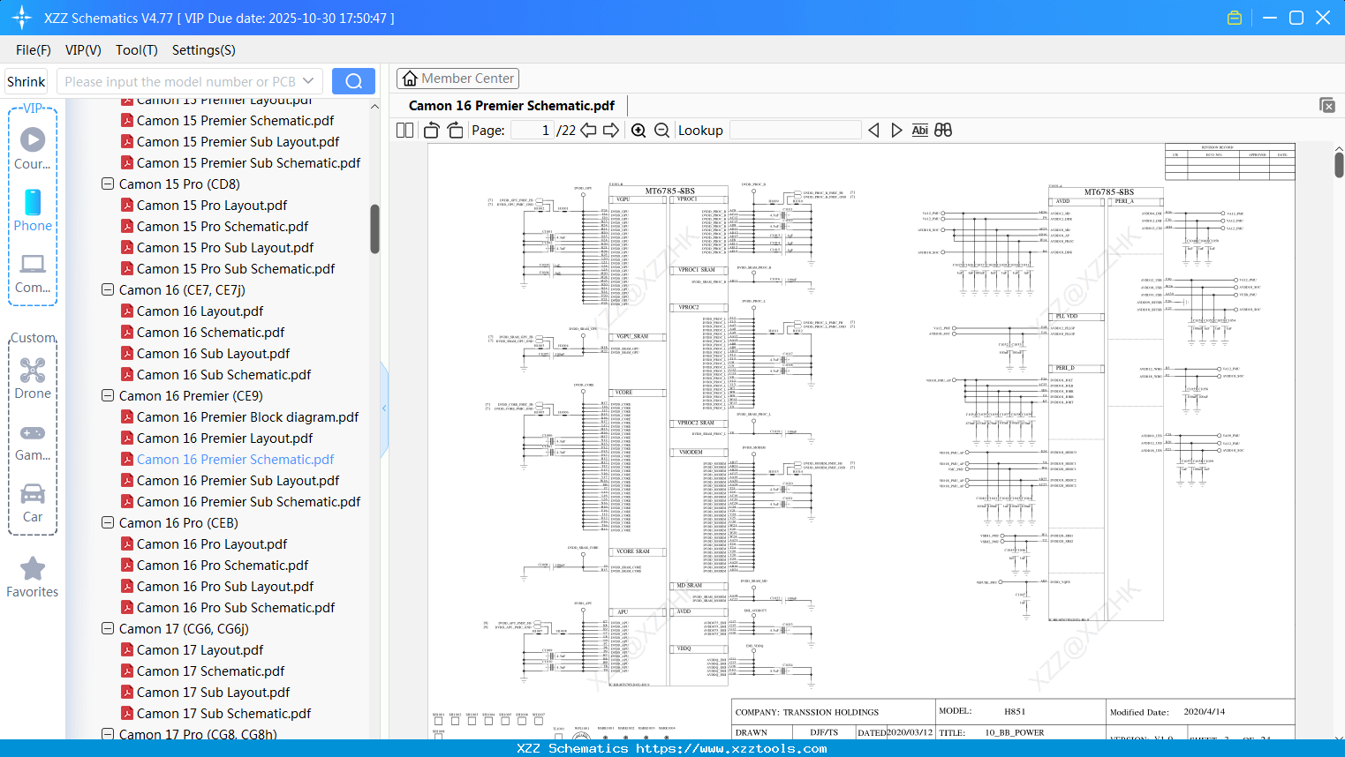Image resolution: width=1345 pixels, height=757 pixels.
Task: Open the Game category in the sidebar
Action: click(33, 441)
